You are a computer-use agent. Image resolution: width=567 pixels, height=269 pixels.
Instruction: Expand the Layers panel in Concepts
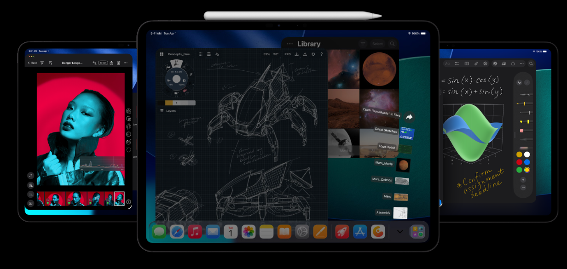pyautogui.click(x=162, y=111)
